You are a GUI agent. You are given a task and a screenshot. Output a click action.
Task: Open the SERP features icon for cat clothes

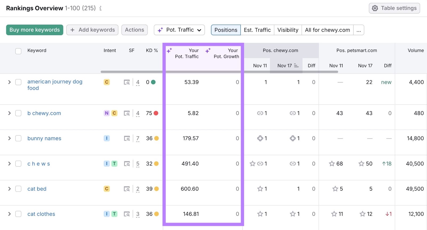pyautogui.click(x=127, y=214)
